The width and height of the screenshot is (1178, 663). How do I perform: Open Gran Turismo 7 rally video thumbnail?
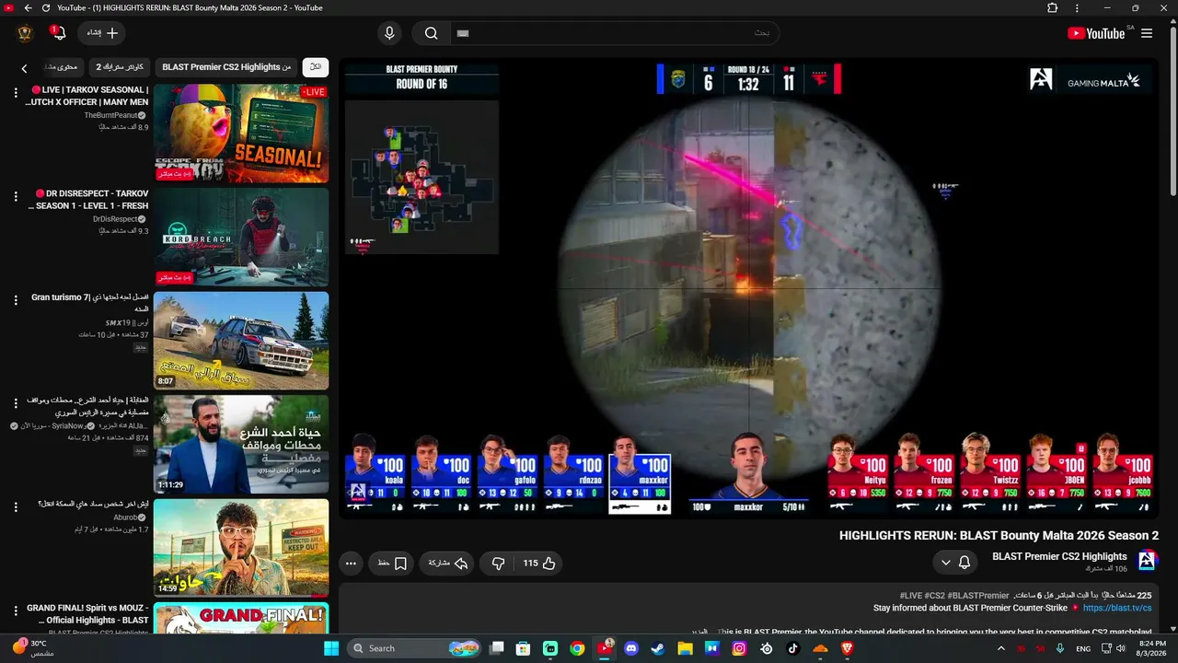(x=241, y=341)
